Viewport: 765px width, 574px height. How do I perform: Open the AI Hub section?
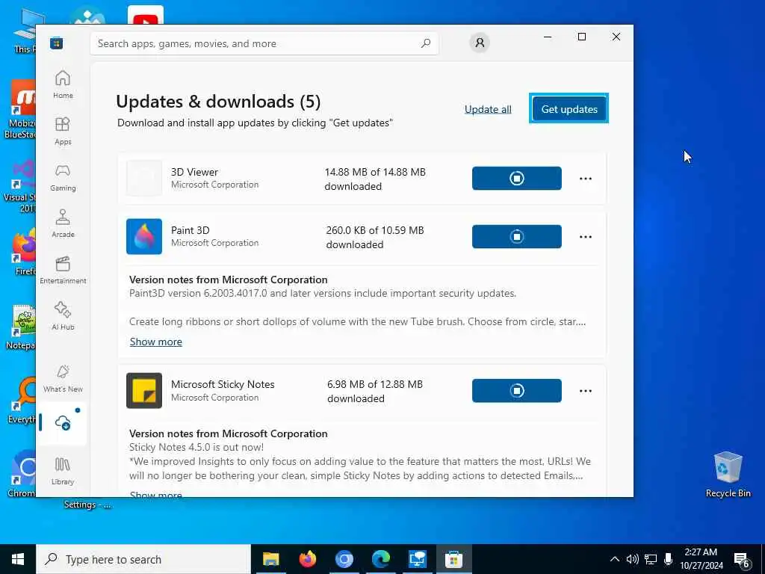[x=63, y=316]
